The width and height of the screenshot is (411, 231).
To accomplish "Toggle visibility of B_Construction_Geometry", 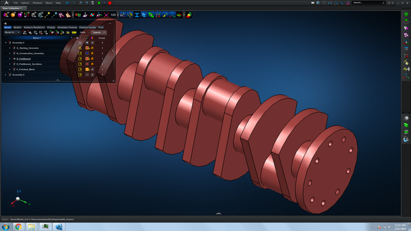I will coord(80,53).
